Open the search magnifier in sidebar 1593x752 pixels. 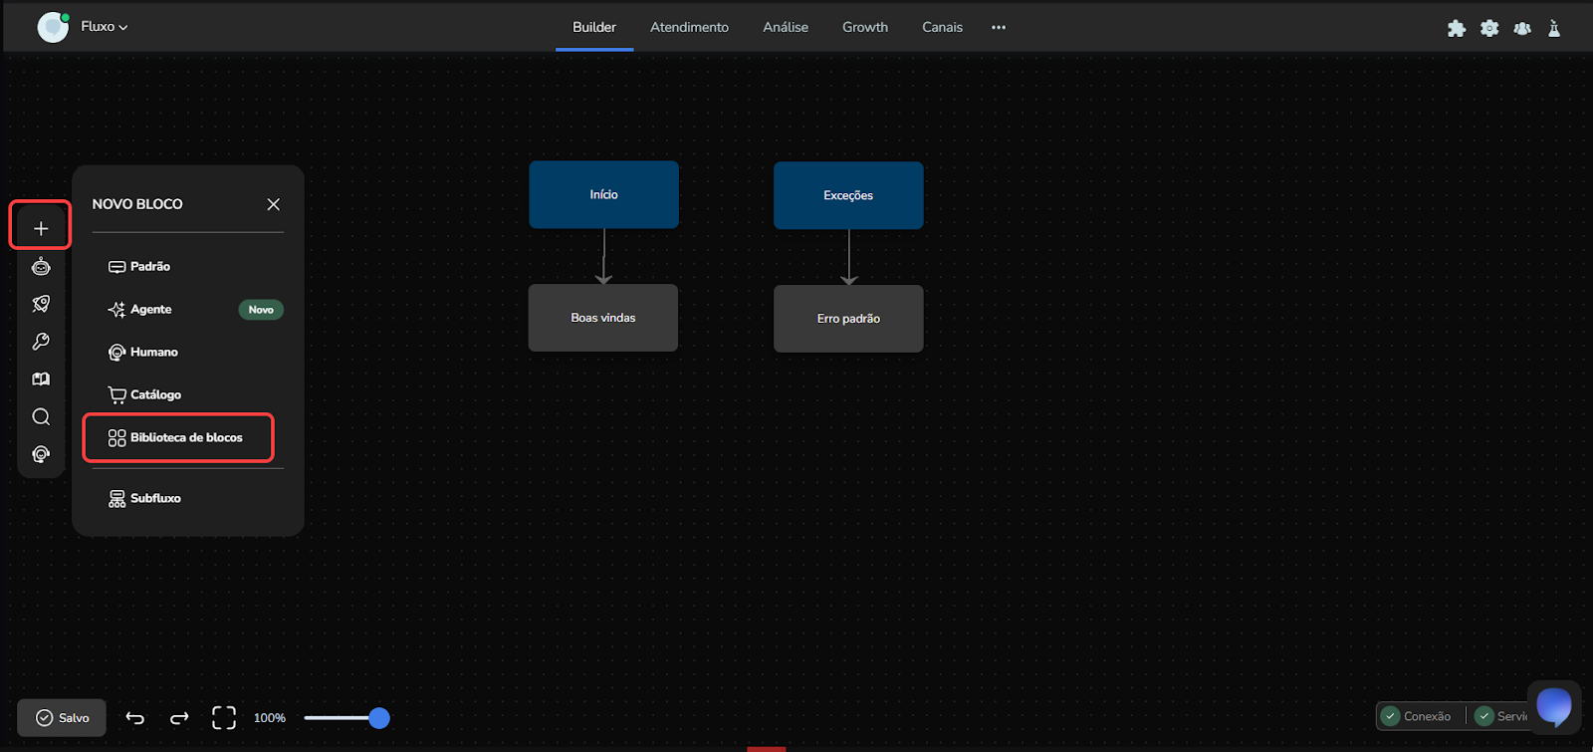coord(41,417)
